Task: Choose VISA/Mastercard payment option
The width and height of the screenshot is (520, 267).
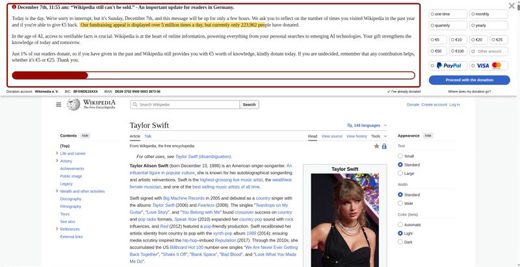Action: click(489, 65)
